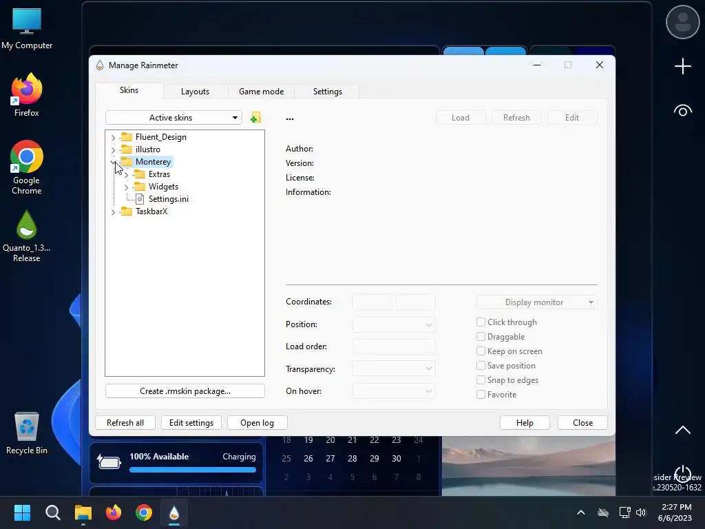Click the Settings.ini file icon
The width and height of the screenshot is (705, 529).
tap(140, 199)
